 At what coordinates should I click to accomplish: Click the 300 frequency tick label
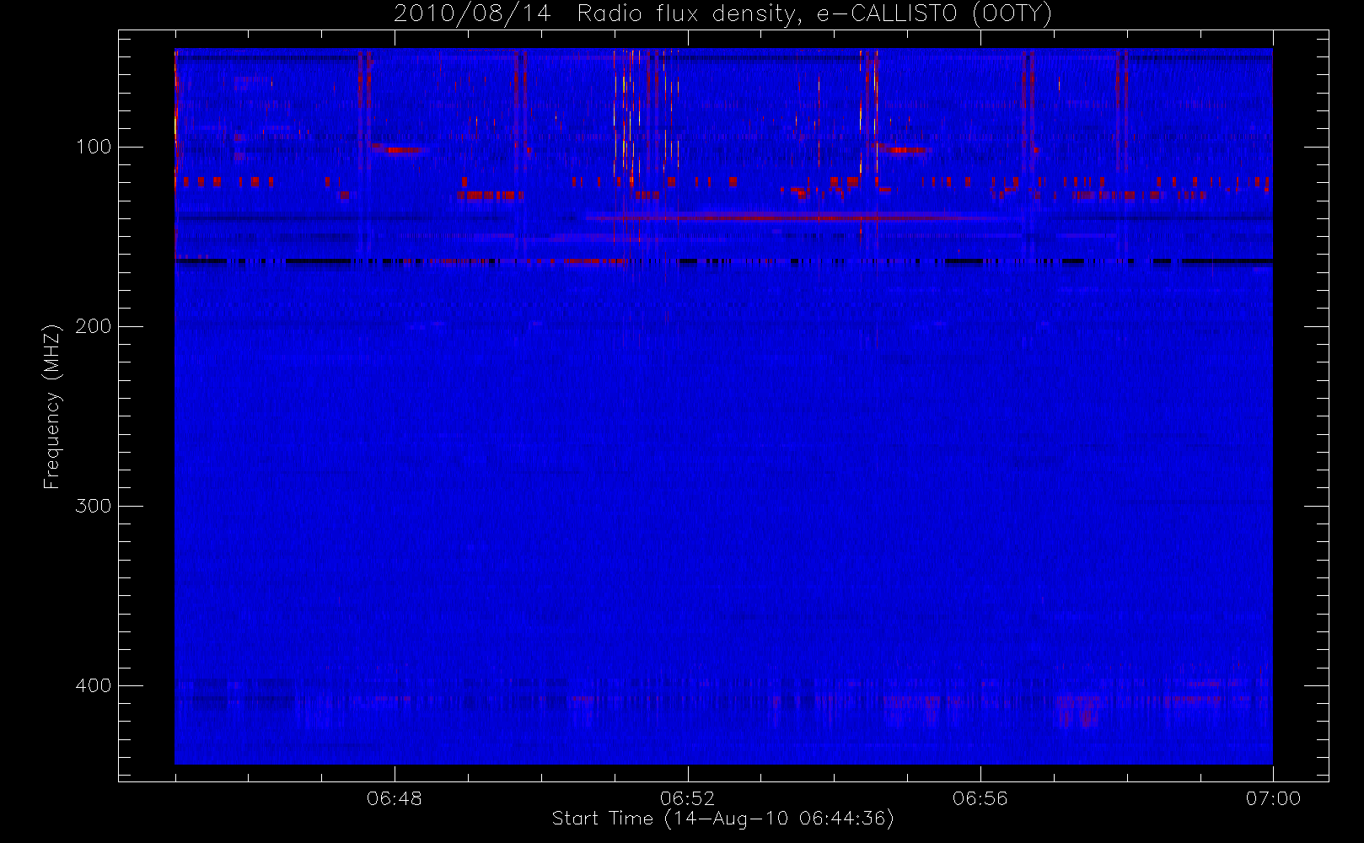pos(94,506)
